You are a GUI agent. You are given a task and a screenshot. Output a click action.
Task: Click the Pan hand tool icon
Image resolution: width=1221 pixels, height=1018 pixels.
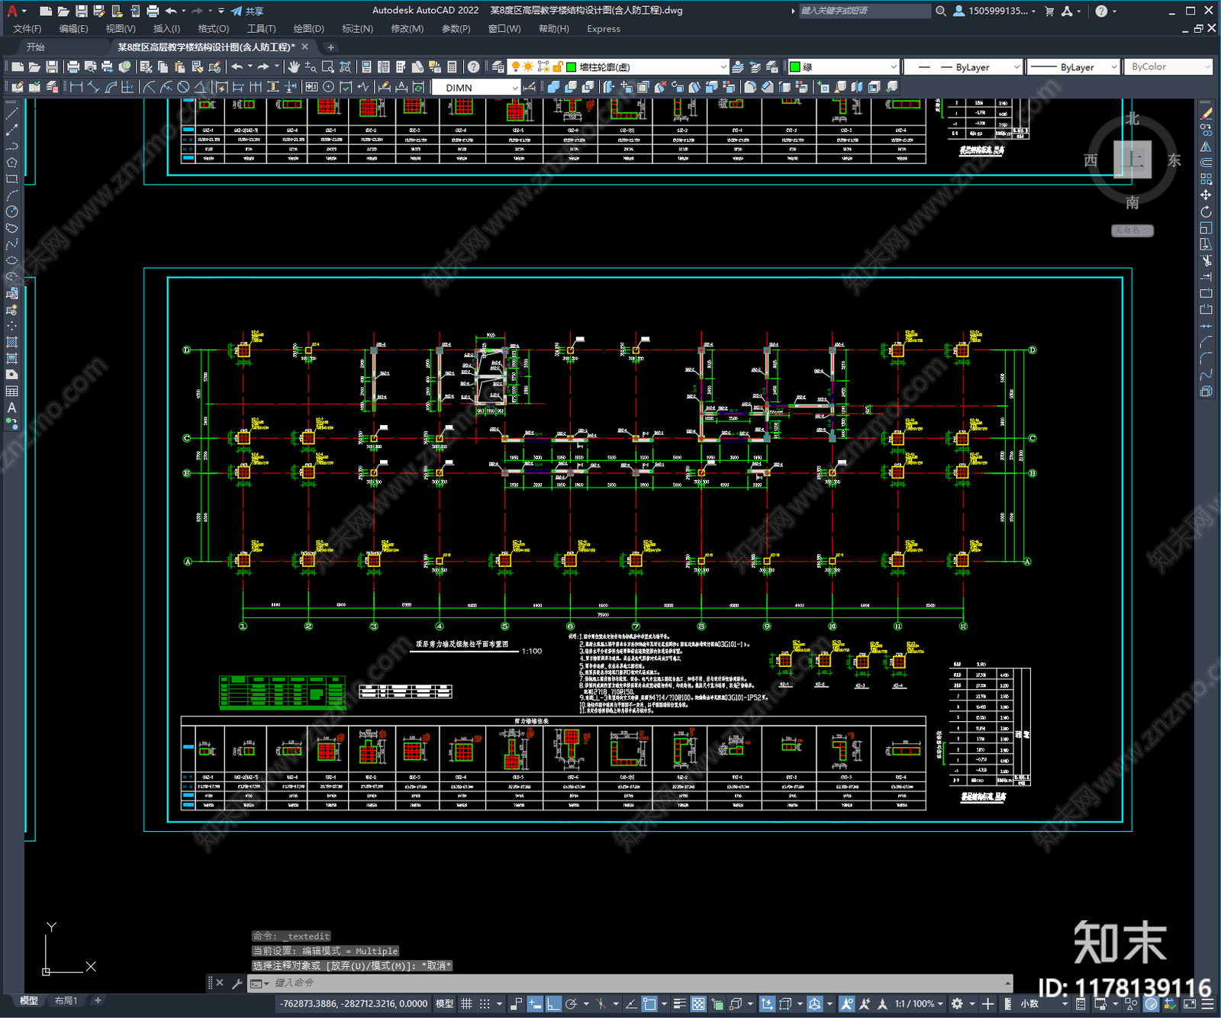click(x=294, y=67)
